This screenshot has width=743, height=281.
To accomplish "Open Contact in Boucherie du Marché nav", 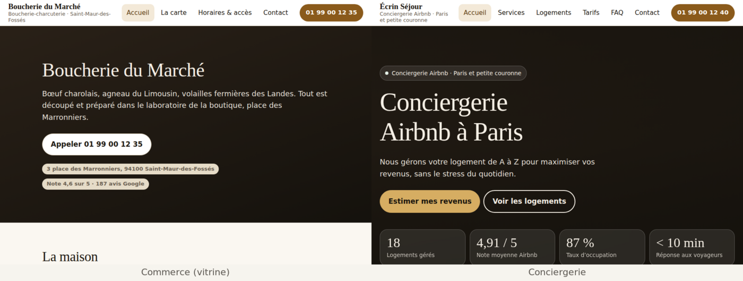I will (x=275, y=13).
